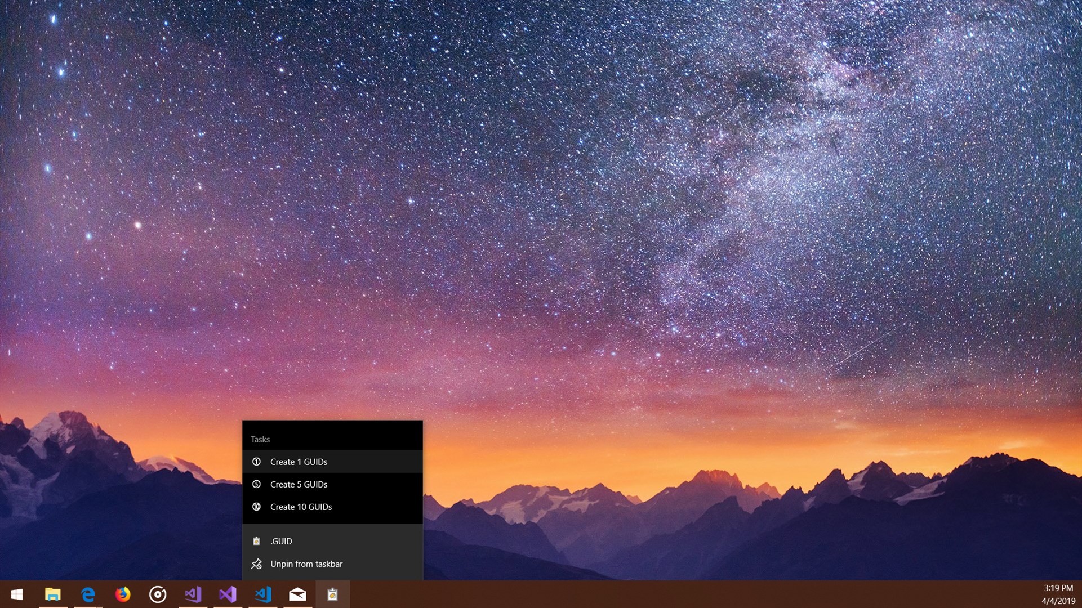The image size is (1082, 608).
Task: Click the unpin icon in the jump list
Action: tap(256, 564)
